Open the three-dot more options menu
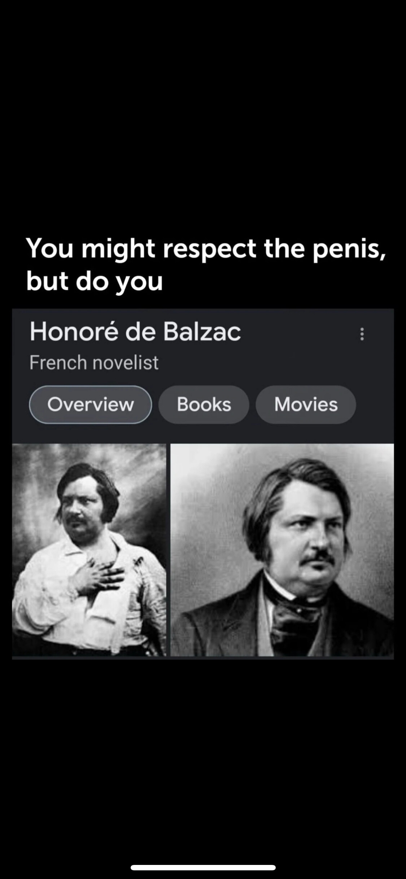 pyautogui.click(x=362, y=334)
